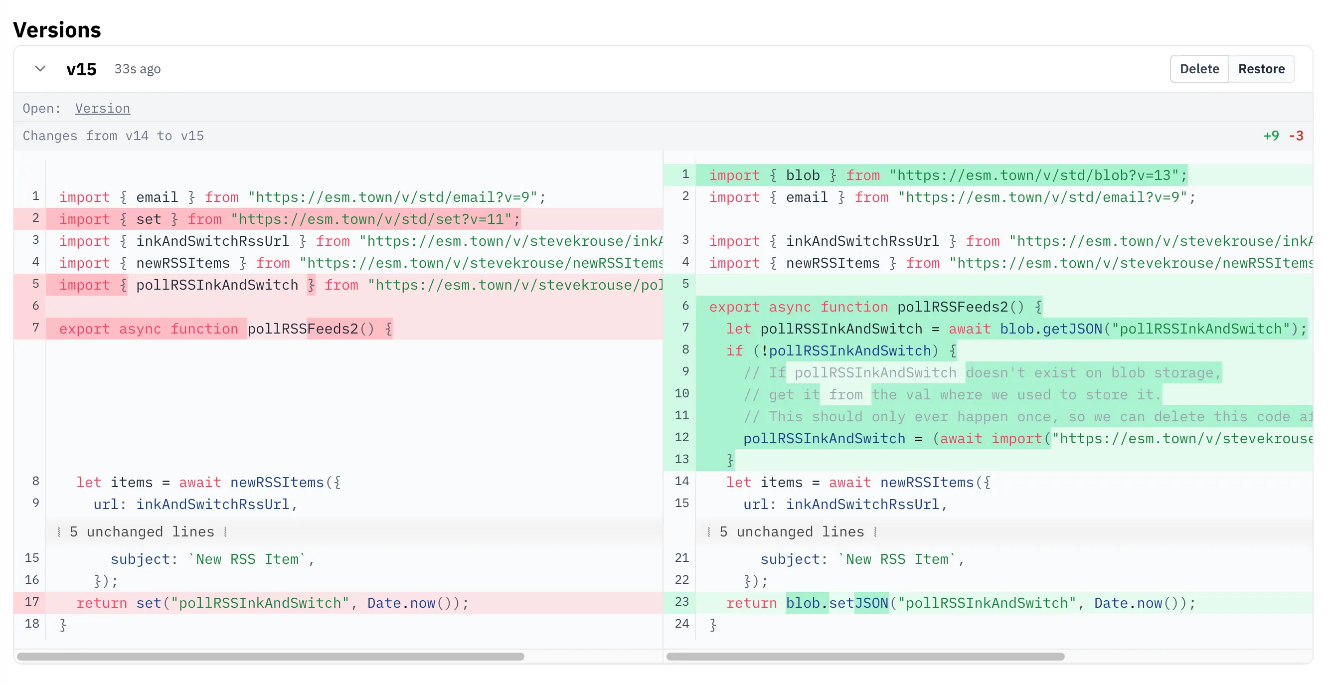Click the 'Open:' label
Image resolution: width=1331 pixels, height=685 pixels.
pyautogui.click(x=42, y=109)
